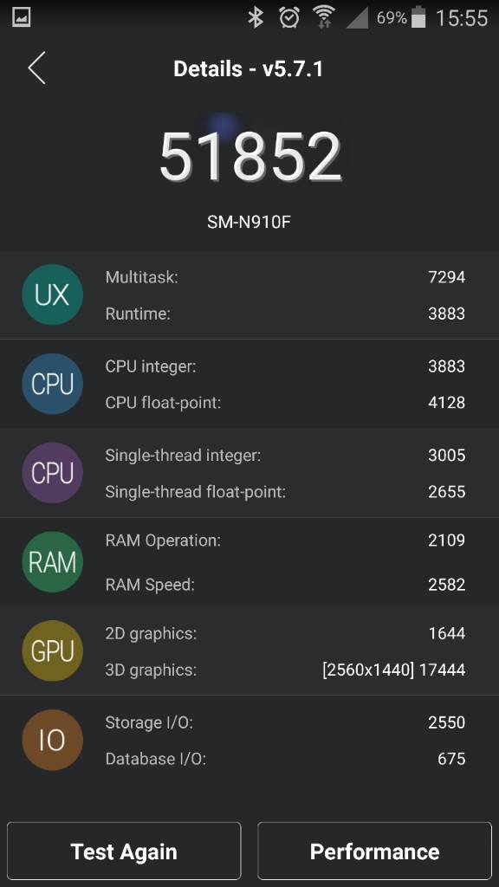499x887 pixels.
Task: Select the orange IO circle icon
Action: pyautogui.click(x=52, y=740)
